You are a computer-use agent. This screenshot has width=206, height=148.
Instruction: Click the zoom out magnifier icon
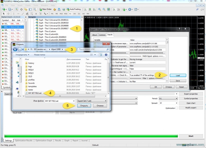104,9
